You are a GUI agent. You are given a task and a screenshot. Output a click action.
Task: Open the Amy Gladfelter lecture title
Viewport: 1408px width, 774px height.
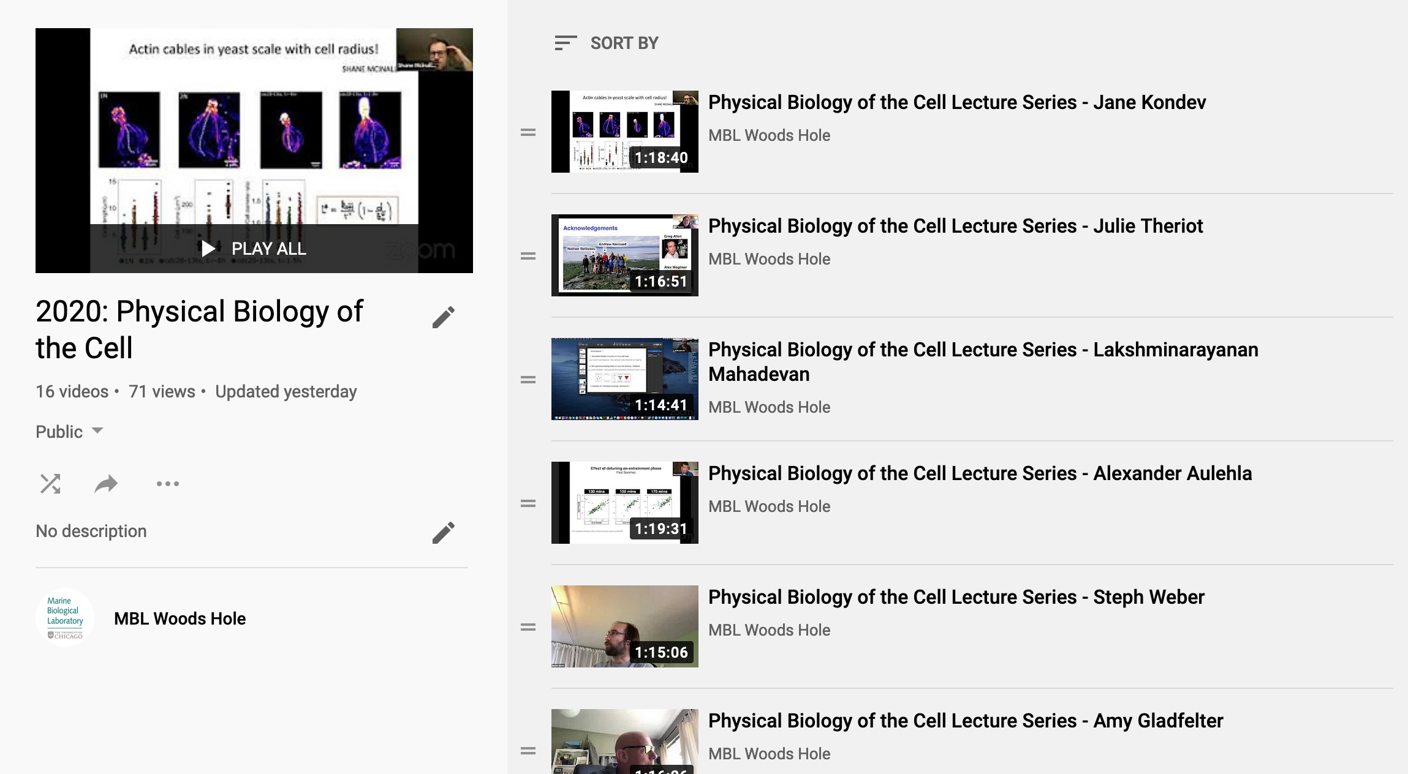coord(966,721)
